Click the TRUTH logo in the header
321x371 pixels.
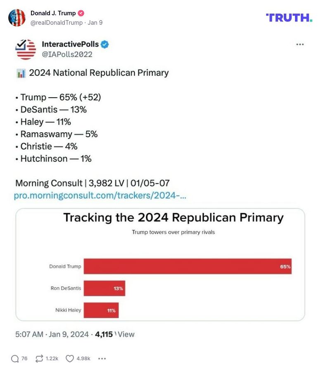(x=289, y=18)
